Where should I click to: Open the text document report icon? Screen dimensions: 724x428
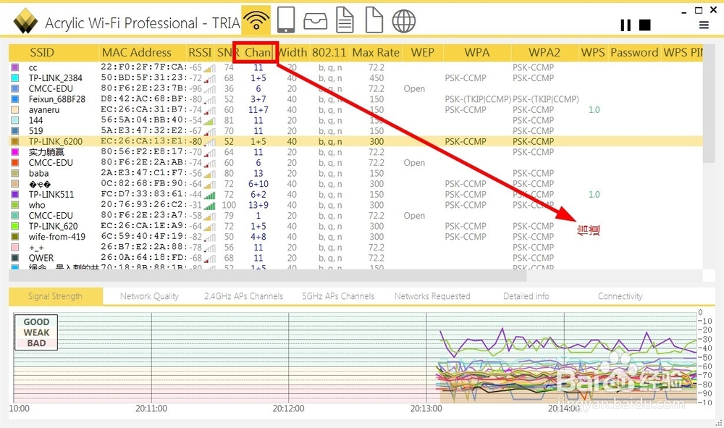coord(345,20)
